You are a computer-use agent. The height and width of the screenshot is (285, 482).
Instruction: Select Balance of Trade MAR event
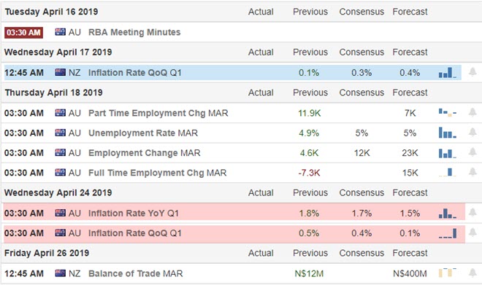[136, 273]
